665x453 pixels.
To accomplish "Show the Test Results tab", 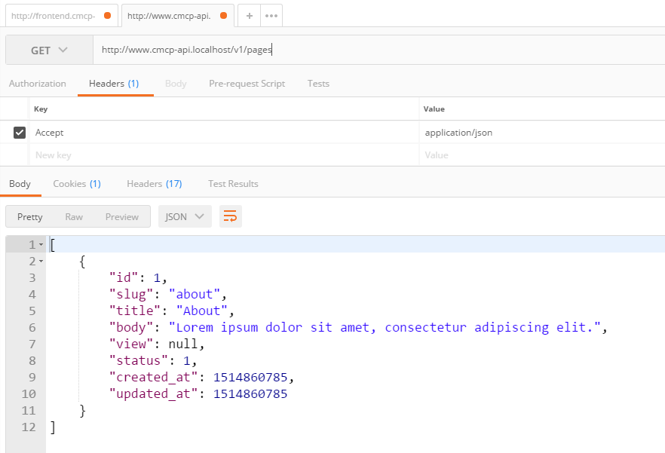I will (x=233, y=184).
